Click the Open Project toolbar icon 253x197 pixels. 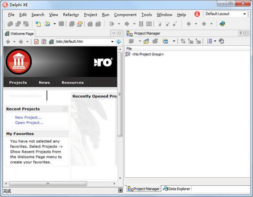pos(80,24)
